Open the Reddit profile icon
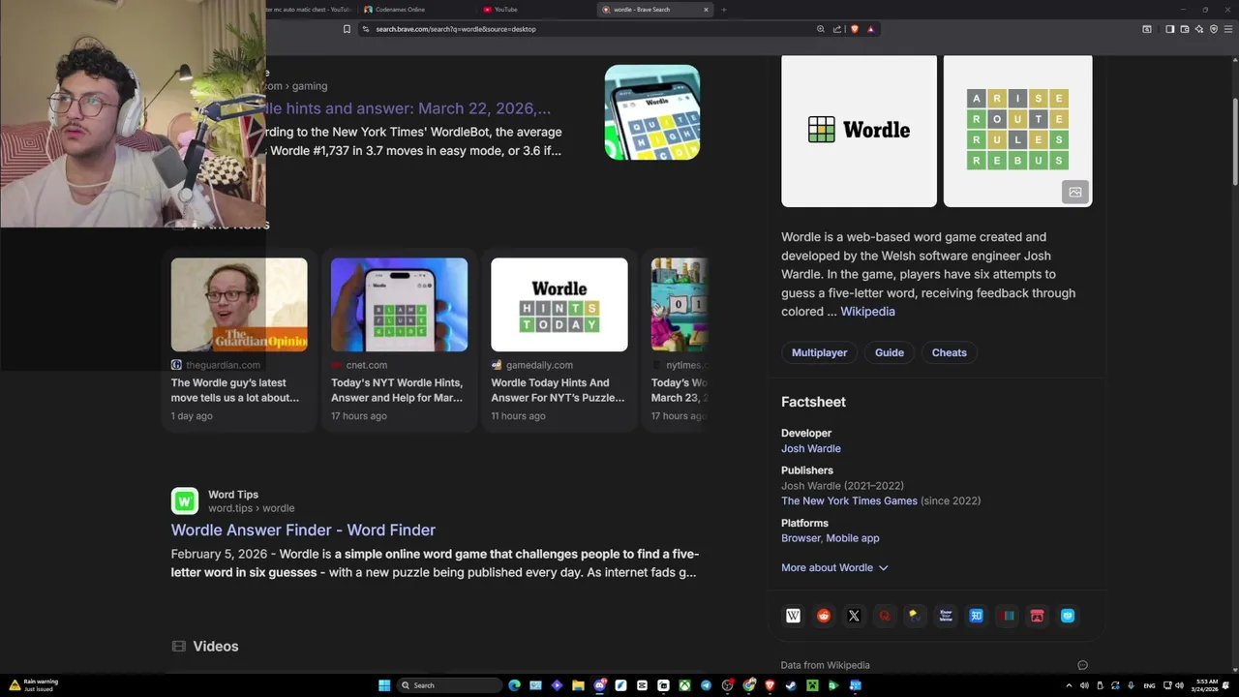1239x697 pixels. [x=824, y=616]
